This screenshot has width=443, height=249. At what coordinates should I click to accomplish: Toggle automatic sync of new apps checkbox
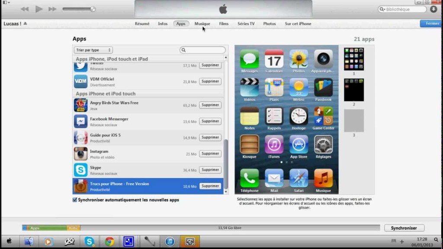(x=75, y=200)
